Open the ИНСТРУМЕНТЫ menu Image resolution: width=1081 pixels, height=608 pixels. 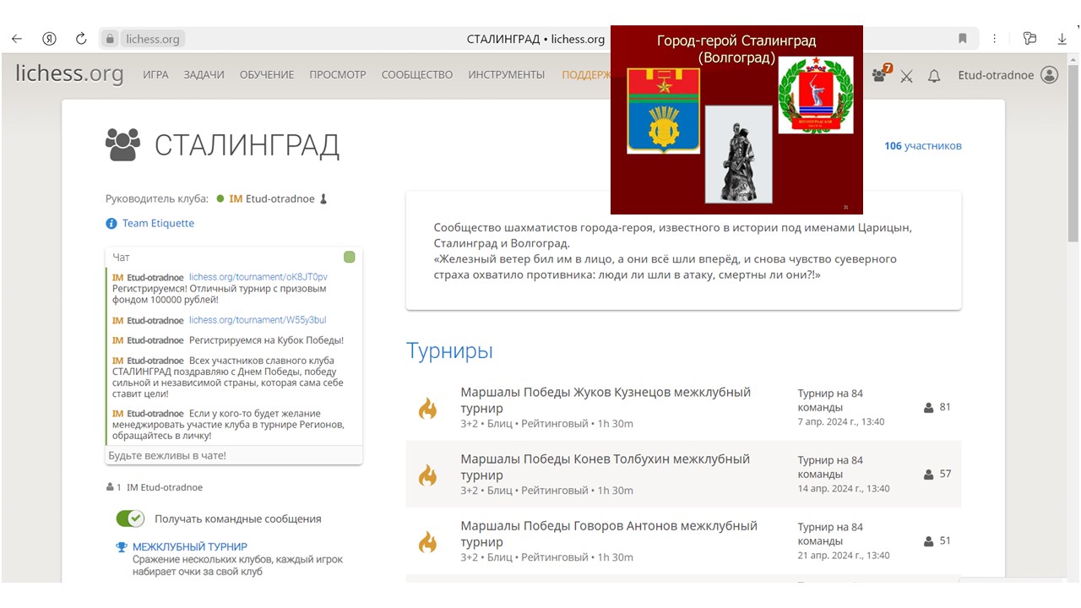[x=507, y=74]
